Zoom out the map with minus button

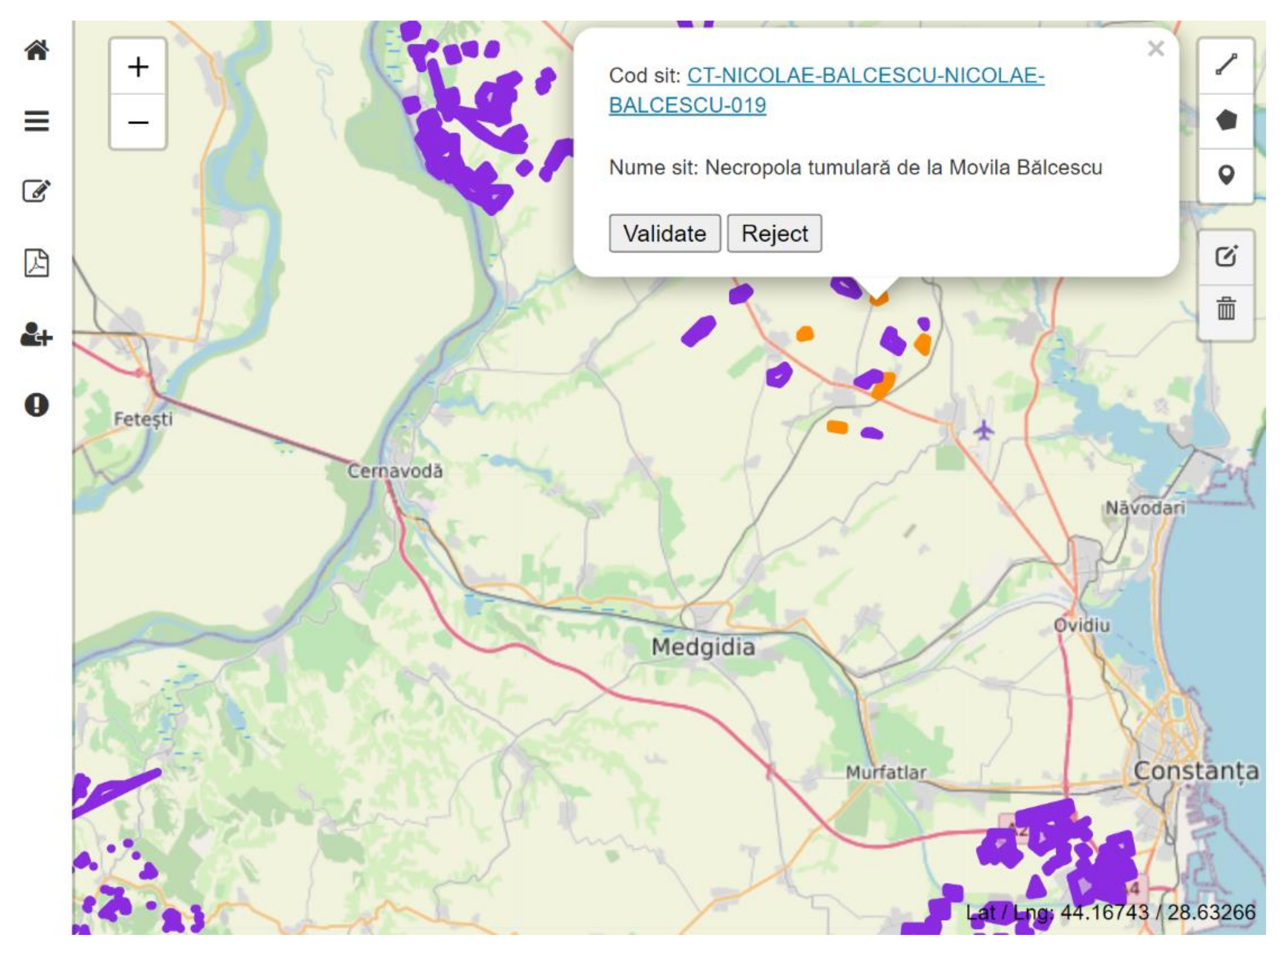click(138, 122)
